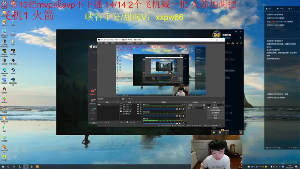The image size is (300, 169).
Task: Lock the second 文本 source
Action: point(141,107)
